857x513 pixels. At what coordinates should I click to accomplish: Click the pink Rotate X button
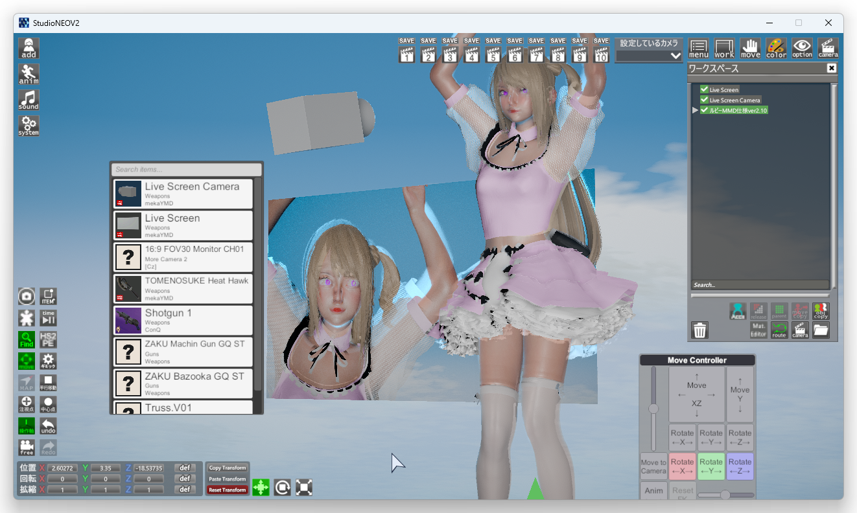coord(682,466)
